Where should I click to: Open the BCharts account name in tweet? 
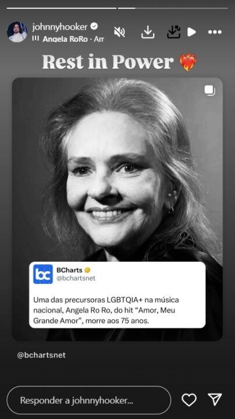[x=69, y=270]
